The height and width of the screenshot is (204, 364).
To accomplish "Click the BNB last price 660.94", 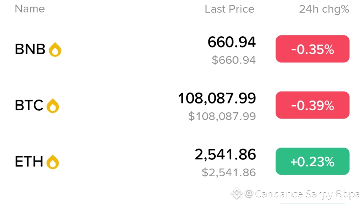I will coord(231,42).
